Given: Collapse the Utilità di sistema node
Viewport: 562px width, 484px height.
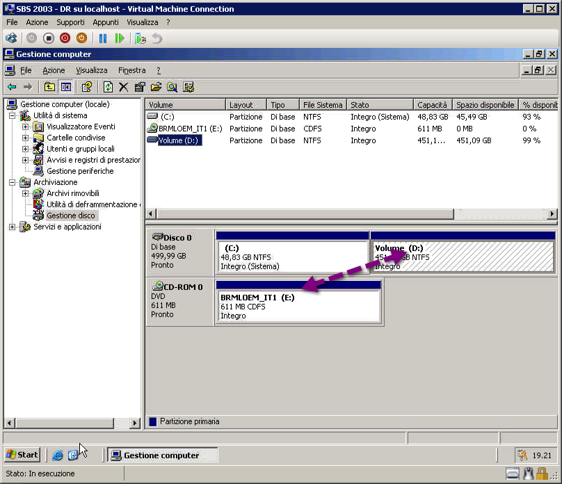Looking at the screenshot, I should tap(13, 115).
